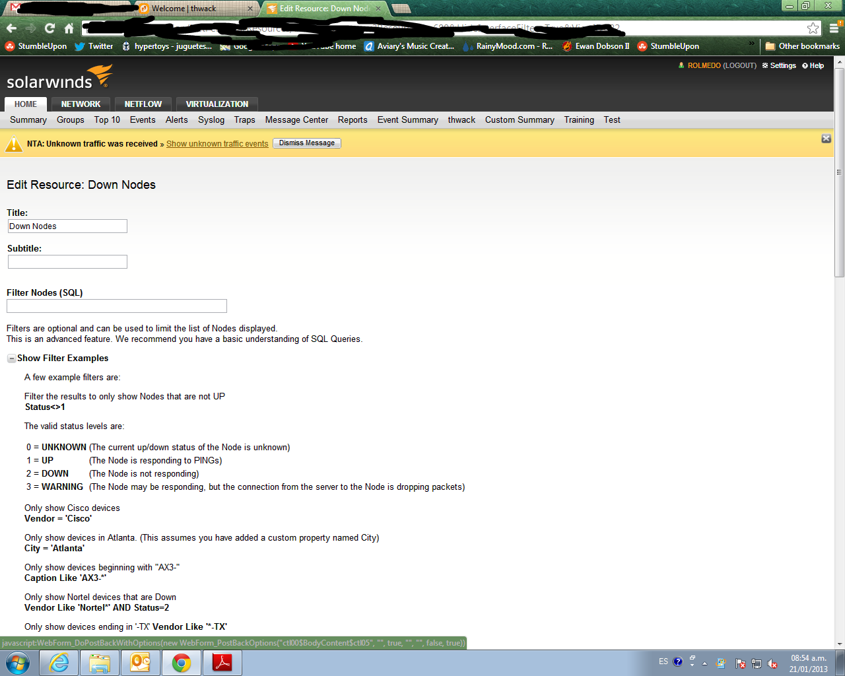Open the Alerts view
Screen dimensions: 845x676
coord(177,120)
